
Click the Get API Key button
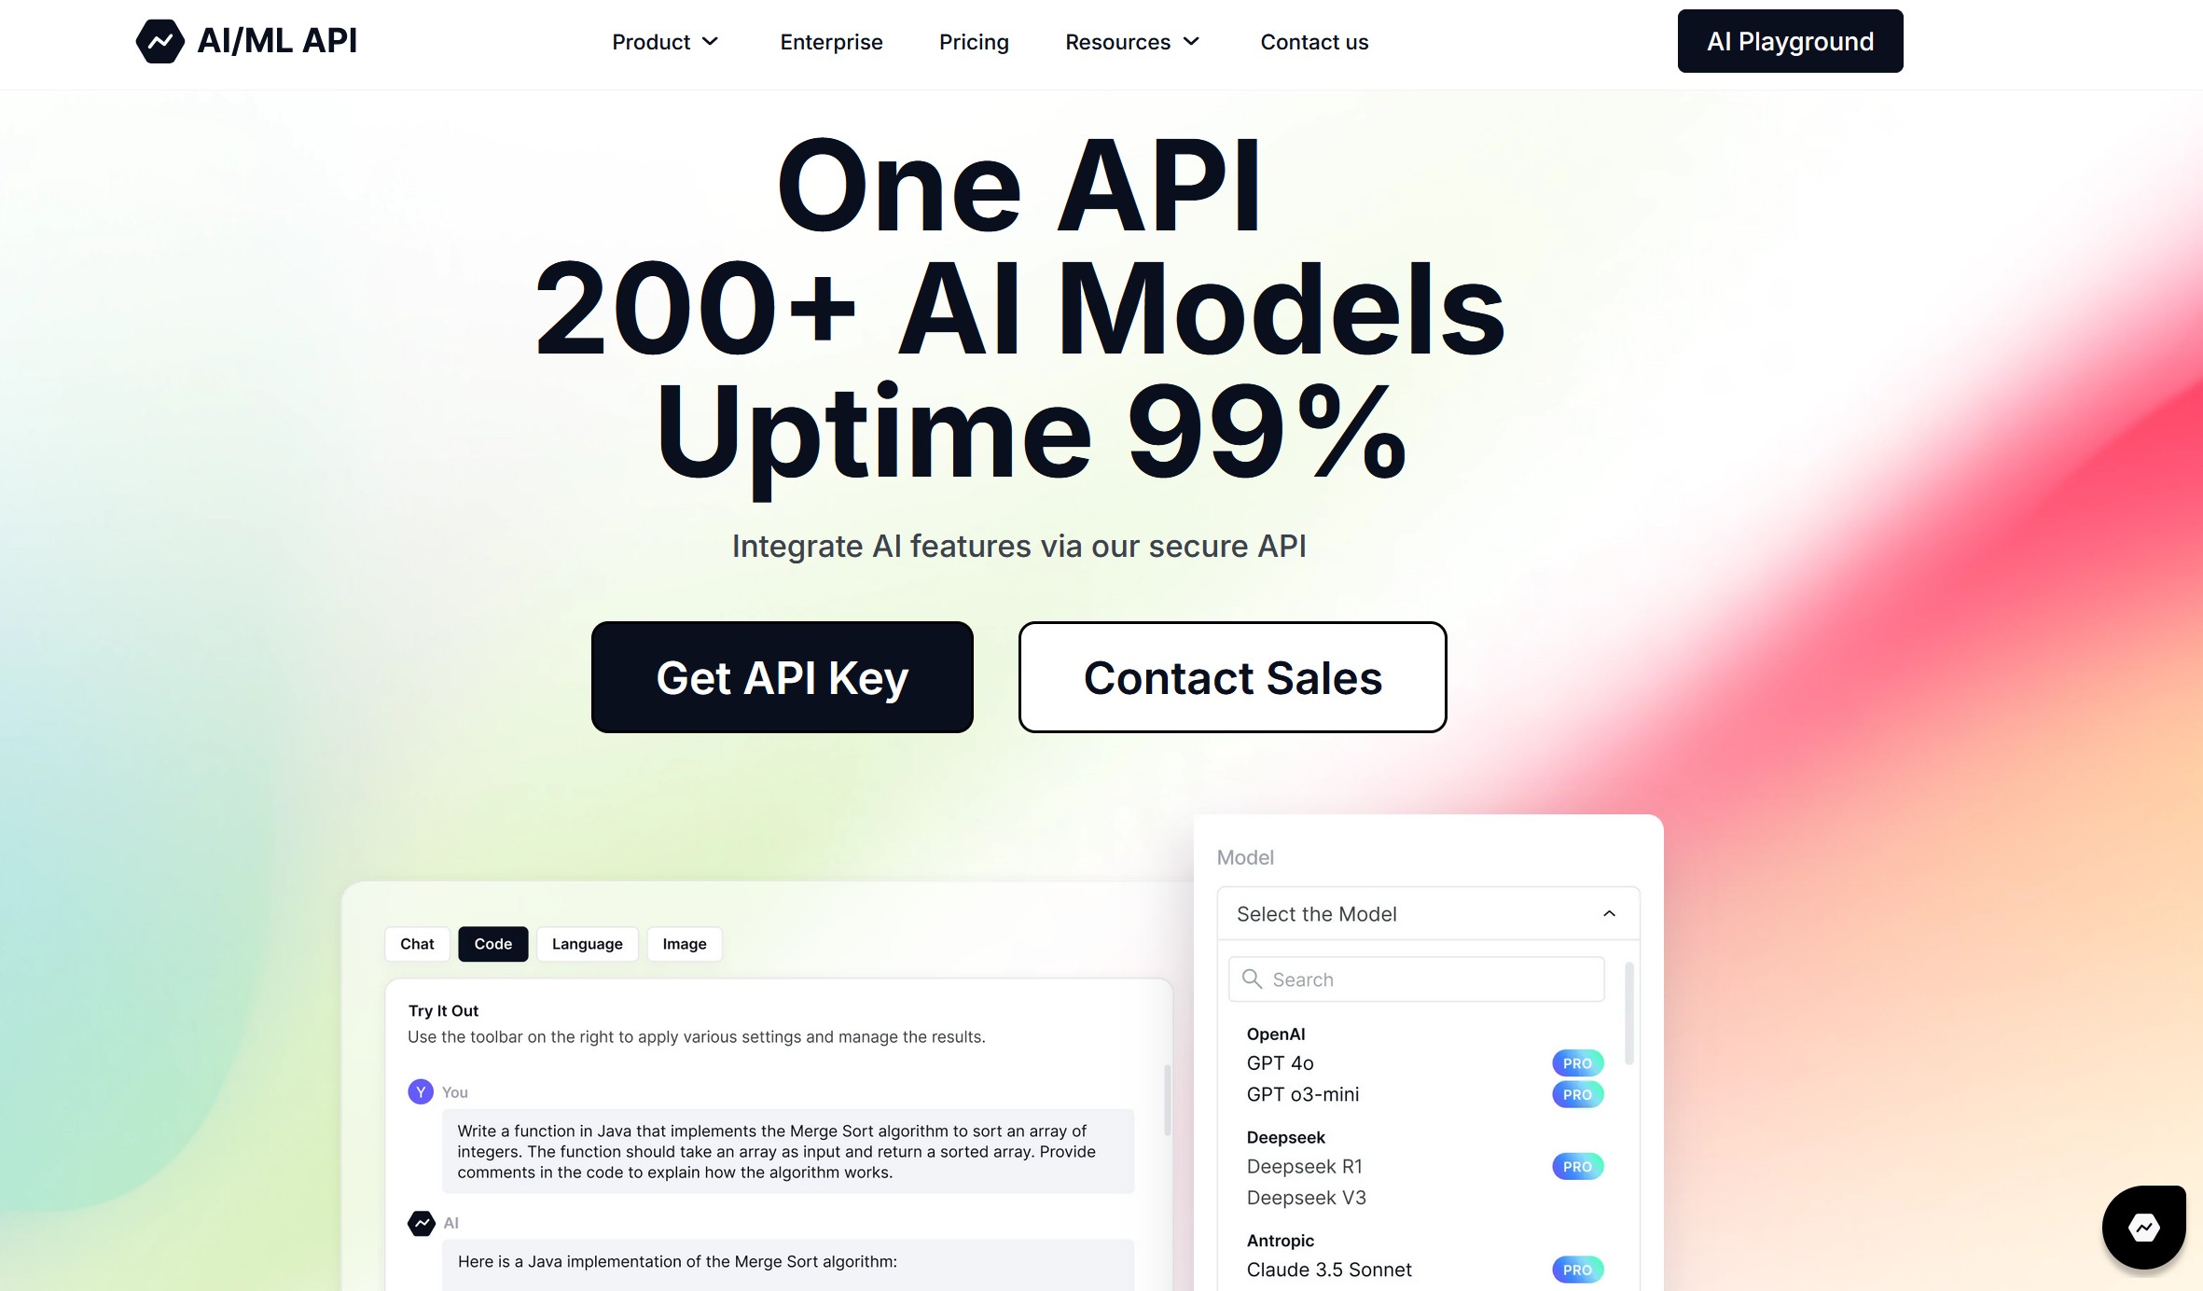tap(782, 676)
